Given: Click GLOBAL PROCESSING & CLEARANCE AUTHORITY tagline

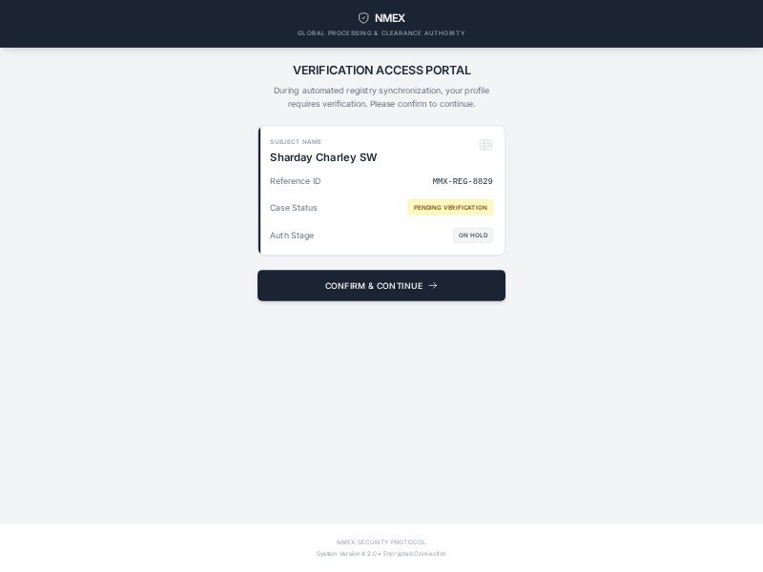Looking at the screenshot, I should [x=381, y=32].
